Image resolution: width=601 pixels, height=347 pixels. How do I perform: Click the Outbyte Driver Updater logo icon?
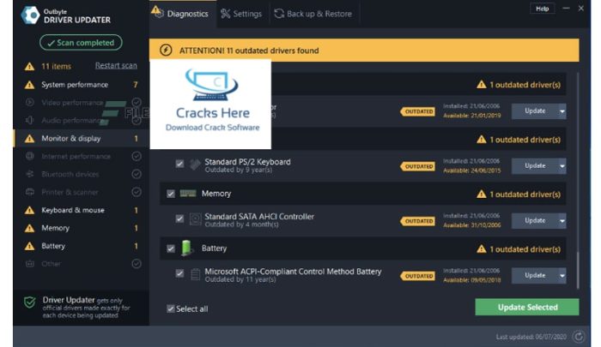[x=30, y=15]
